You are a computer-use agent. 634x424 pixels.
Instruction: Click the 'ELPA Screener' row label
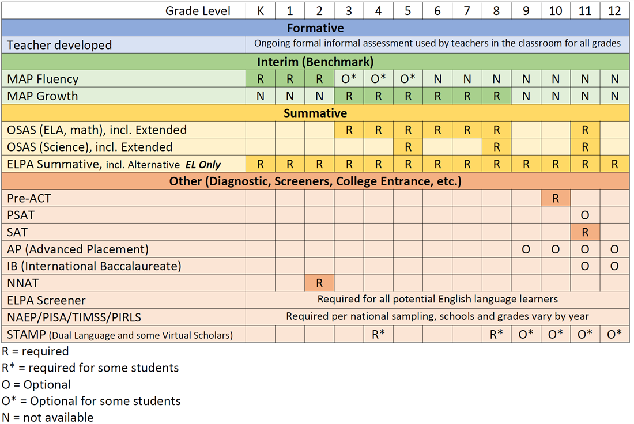124,300
